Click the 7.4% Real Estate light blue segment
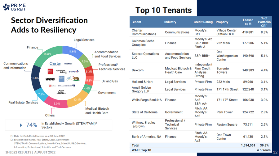Screen dimensions: 279x156 41,94
